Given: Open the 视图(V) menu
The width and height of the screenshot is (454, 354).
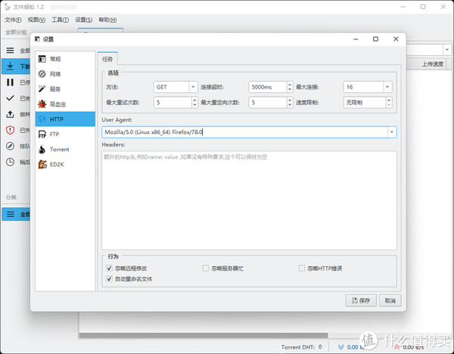Looking at the screenshot, I should tap(36, 20).
